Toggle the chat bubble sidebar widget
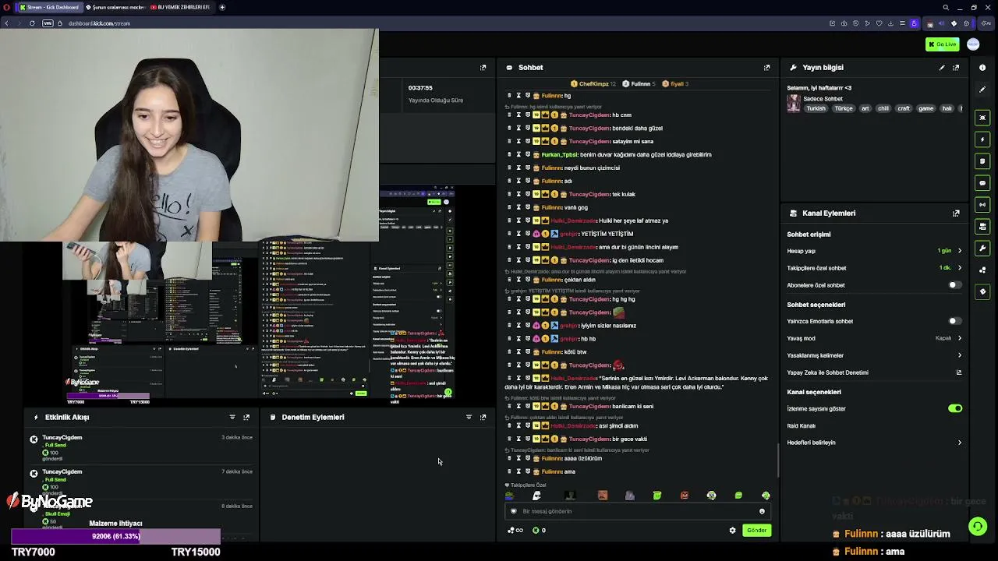Viewport: 998px width, 561px height. point(982,183)
